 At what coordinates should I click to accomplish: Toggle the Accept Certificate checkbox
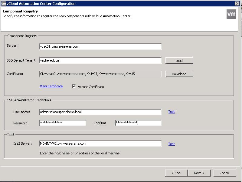pyautogui.click(x=74, y=86)
